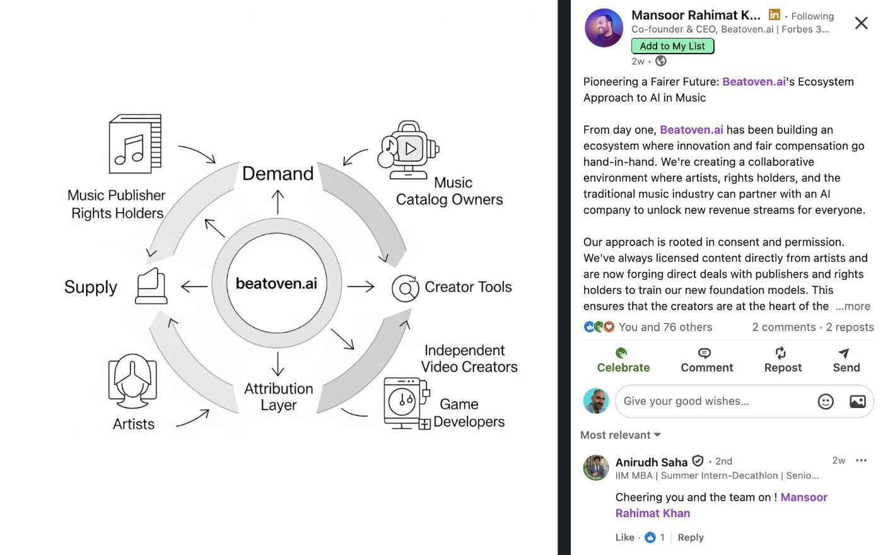
Task: Click the Celebrate reaction button
Action: pyautogui.click(x=623, y=361)
